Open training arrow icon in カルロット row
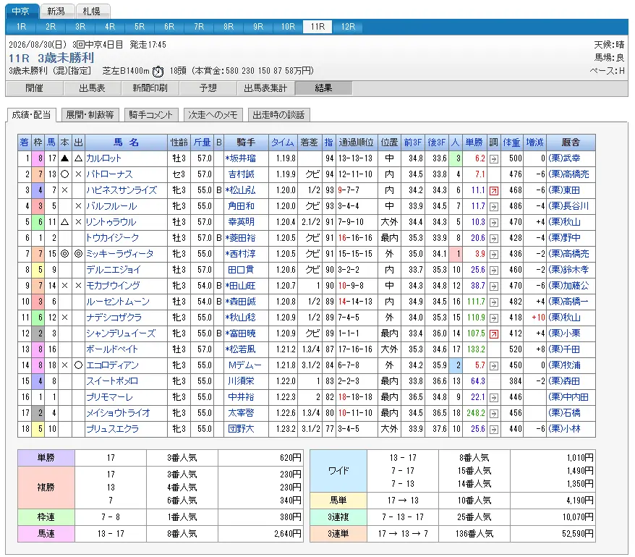Image resolution: width=635 pixels, height=557 pixels. [494, 159]
